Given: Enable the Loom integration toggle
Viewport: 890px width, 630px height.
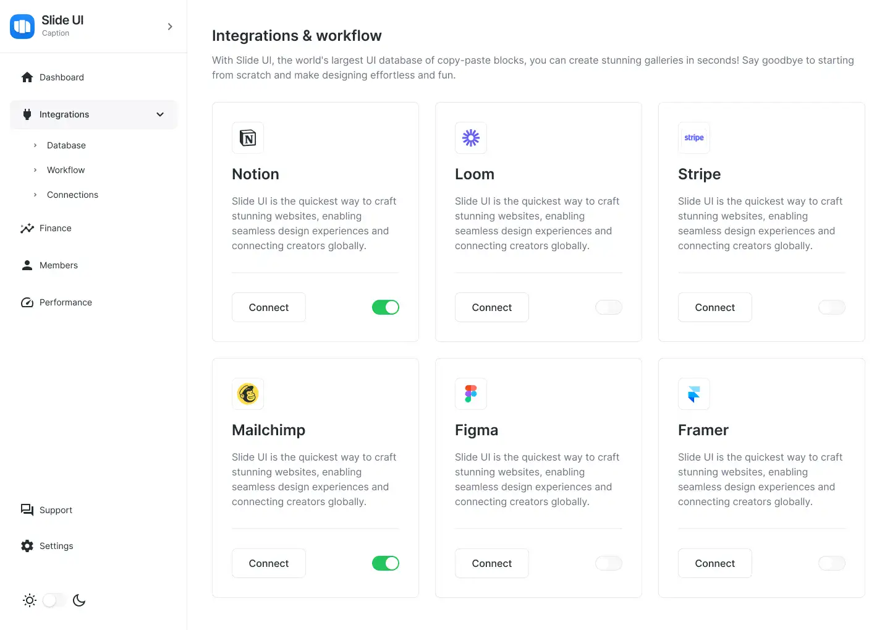Looking at the screenshot, I should [609, 307].
